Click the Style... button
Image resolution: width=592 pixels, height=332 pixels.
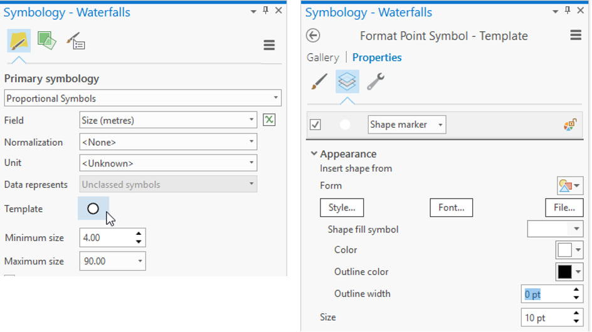coord(342,207)
